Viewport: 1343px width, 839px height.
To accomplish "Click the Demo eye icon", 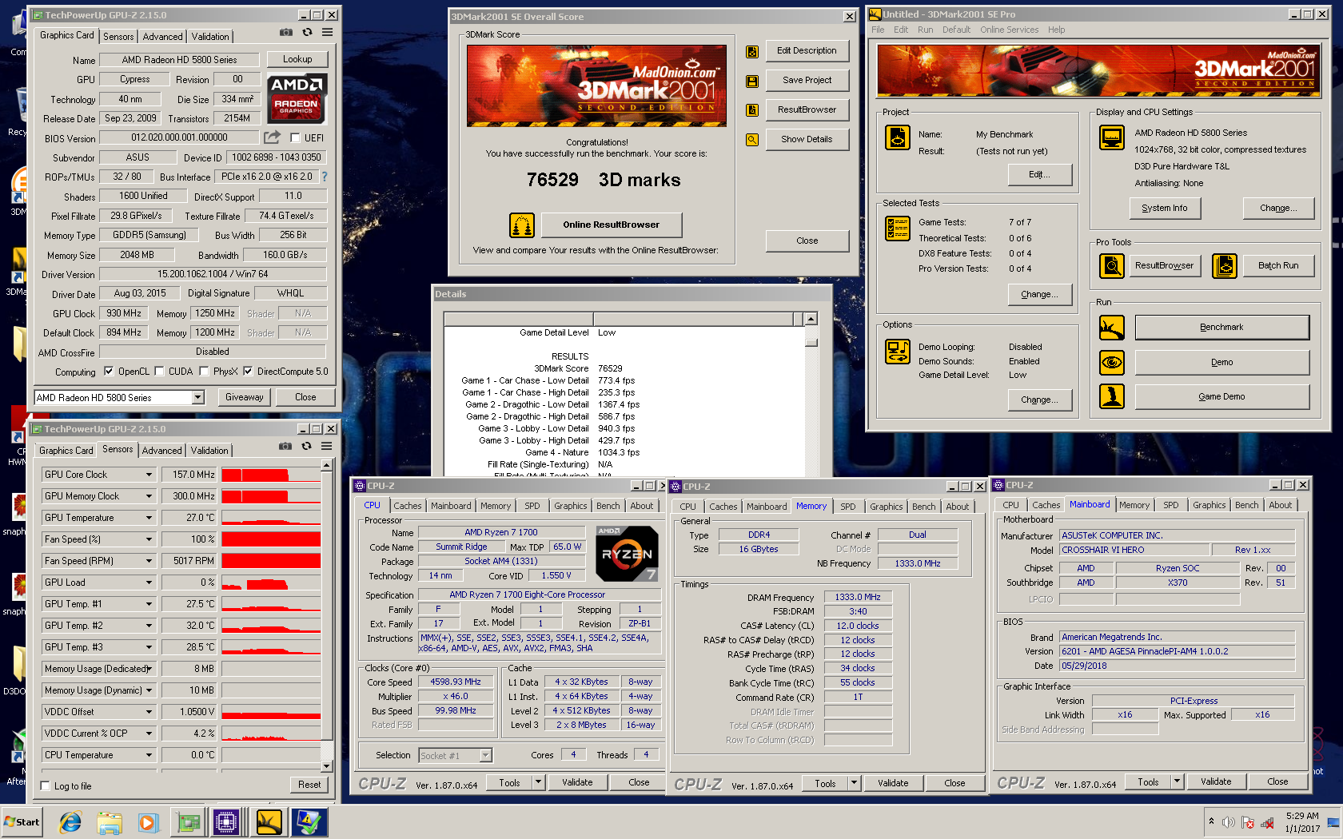I will coord(1111,362).
